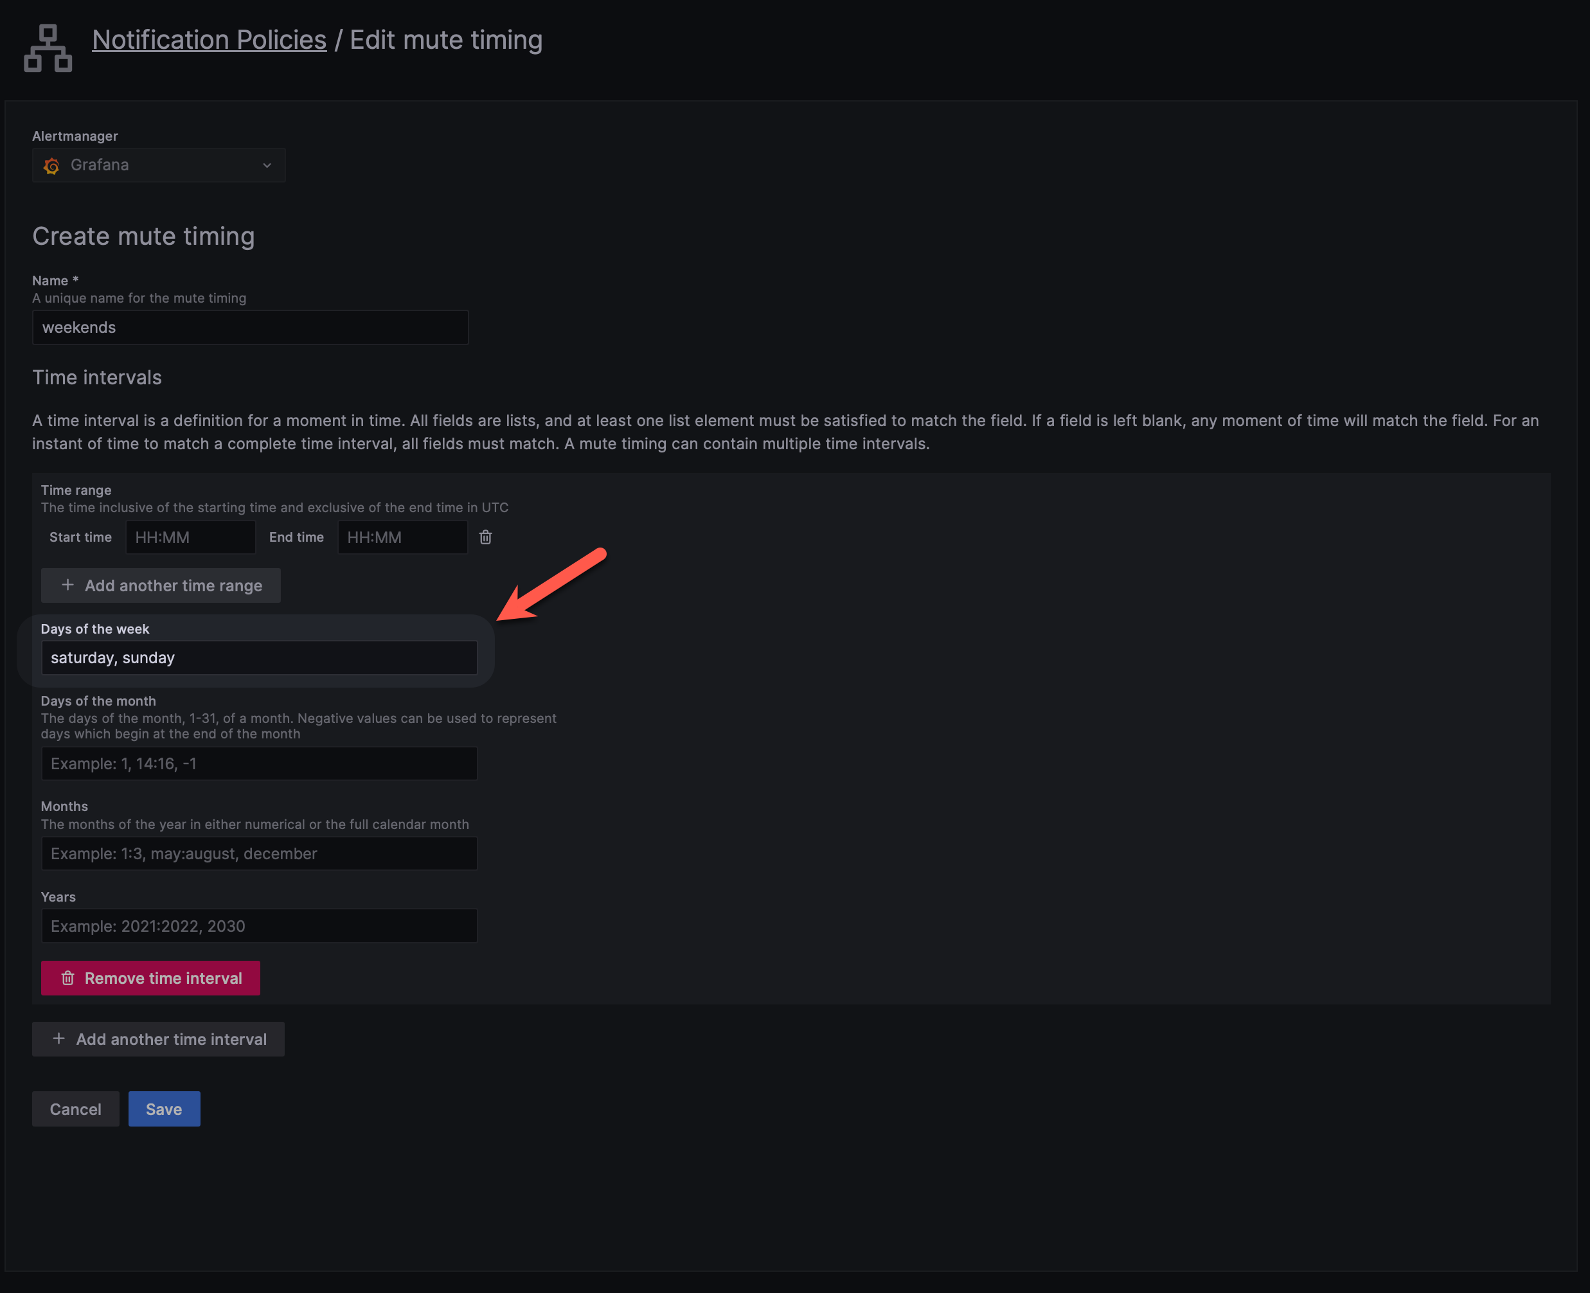Click the Years example input box
This screenshot has height=1293, width=1590.
(258, 926)
